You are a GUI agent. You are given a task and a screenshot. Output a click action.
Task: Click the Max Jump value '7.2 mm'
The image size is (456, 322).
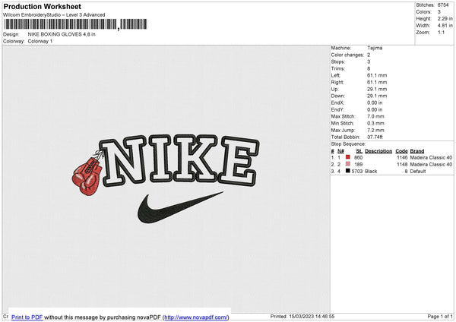(x=375, y=130)
